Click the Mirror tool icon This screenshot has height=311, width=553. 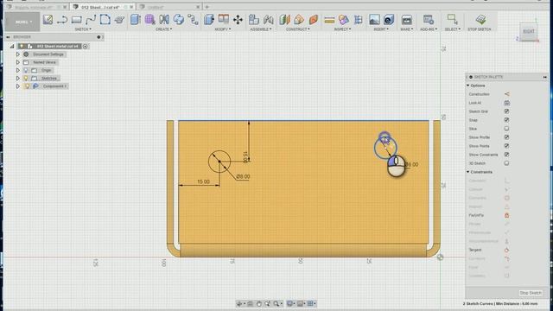coord(164,19)
